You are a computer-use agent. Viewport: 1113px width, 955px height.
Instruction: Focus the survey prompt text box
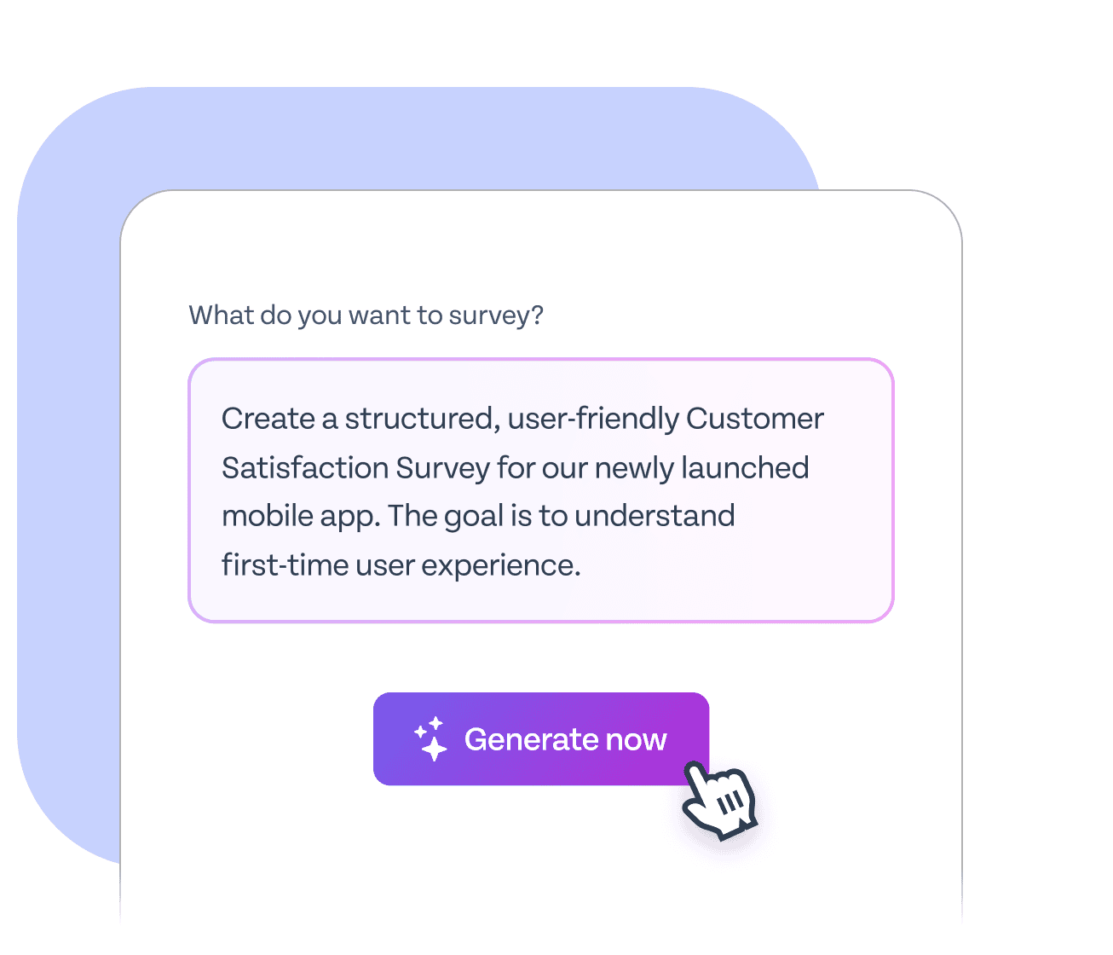(x=540, y=490)
